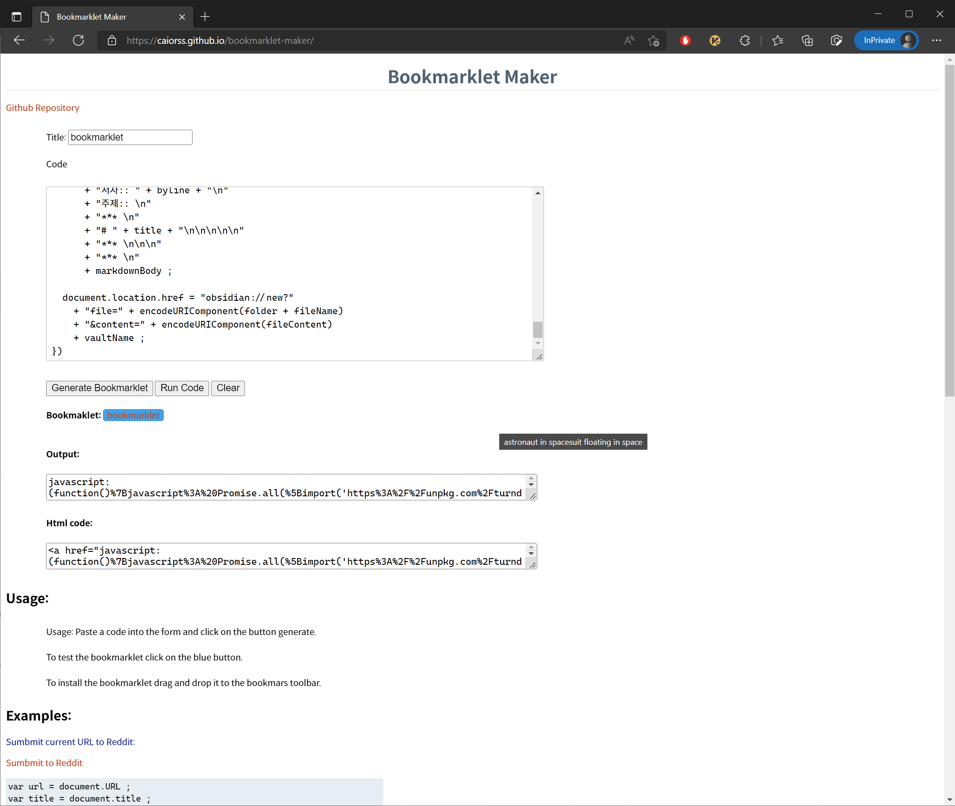955x806 pixels.
Task: Click the blue bookmarklet link
Action: [133, 415]
